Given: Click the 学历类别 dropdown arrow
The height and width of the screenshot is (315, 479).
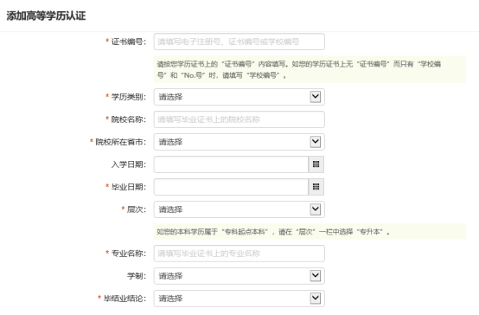Looking at the screenshot, I should tap(316, 97).
